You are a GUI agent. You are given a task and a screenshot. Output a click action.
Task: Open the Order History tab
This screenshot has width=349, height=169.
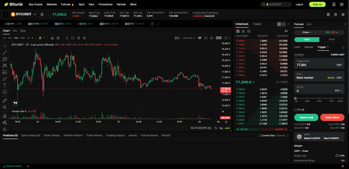[x=52, y=135]
